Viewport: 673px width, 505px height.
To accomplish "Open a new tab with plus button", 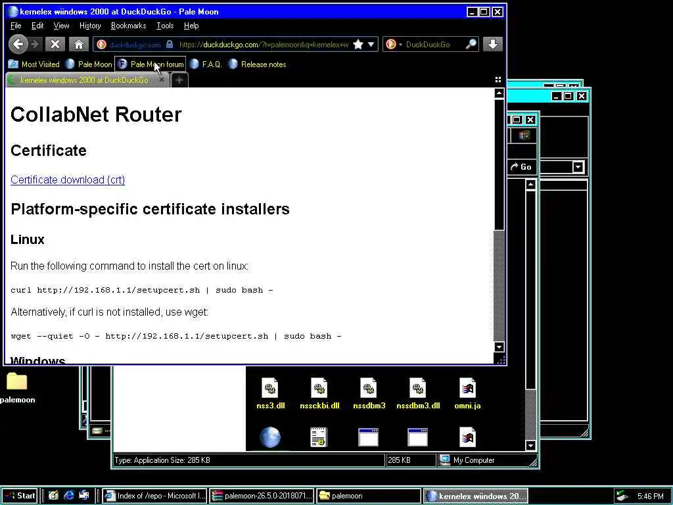I will tap(179, 80).
